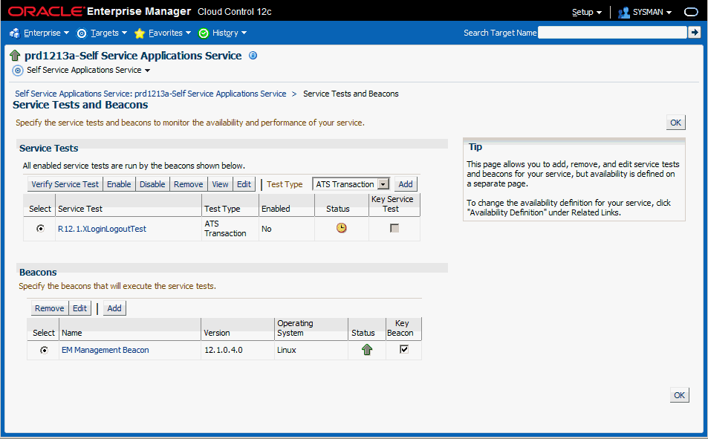Click green up arrow beside prd1213a title
The image size is (708, 439).
pyautogui.click(x=15, y=56)
